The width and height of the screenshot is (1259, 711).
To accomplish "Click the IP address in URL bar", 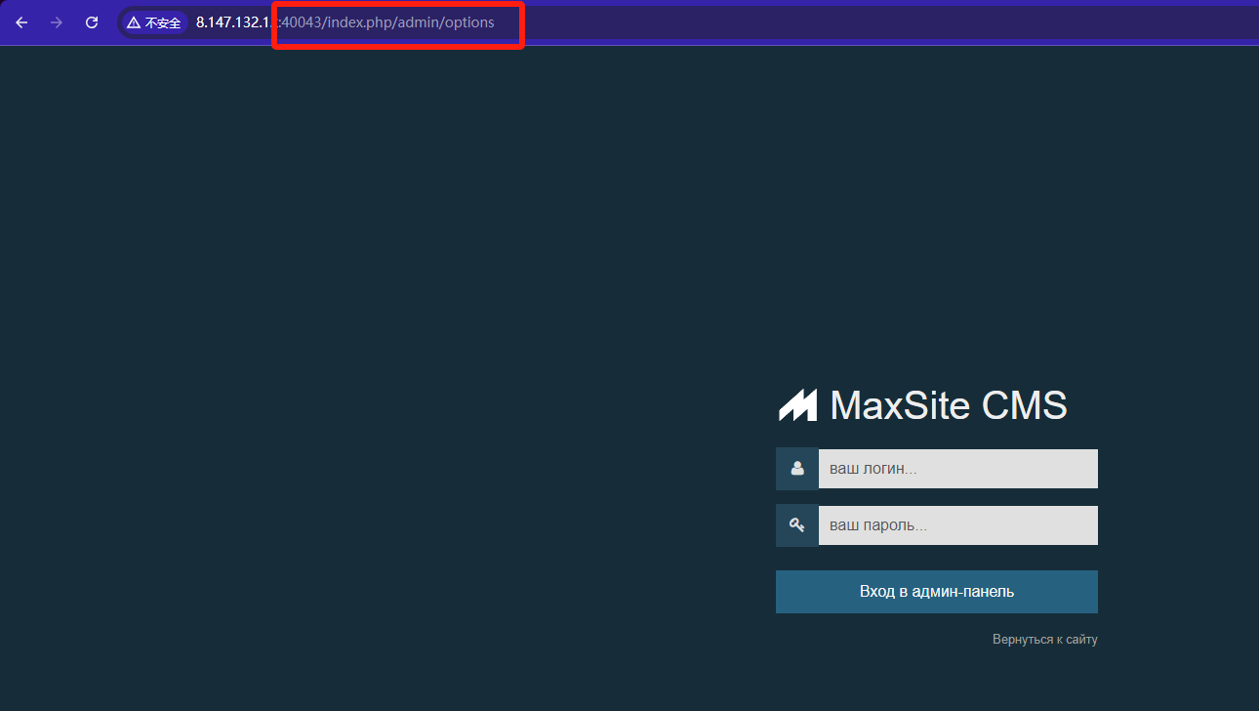I will (x=234, y=22).
